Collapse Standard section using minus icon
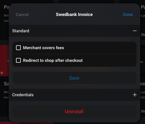 click(135, 31)
